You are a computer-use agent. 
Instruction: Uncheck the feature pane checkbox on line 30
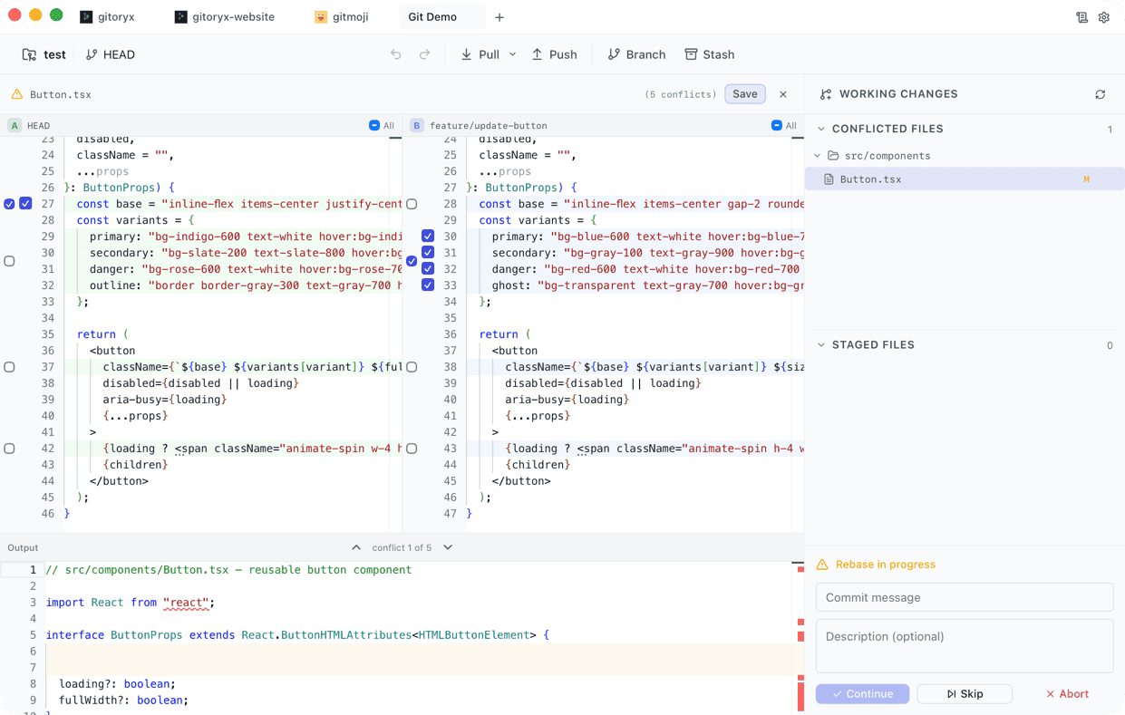point(428,237)
